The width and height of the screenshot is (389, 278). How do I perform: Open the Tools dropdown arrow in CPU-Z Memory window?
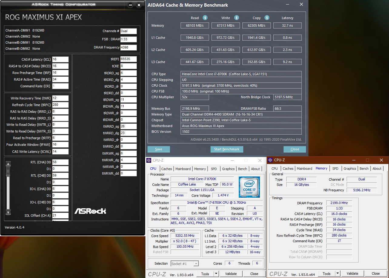click(337, 273)
